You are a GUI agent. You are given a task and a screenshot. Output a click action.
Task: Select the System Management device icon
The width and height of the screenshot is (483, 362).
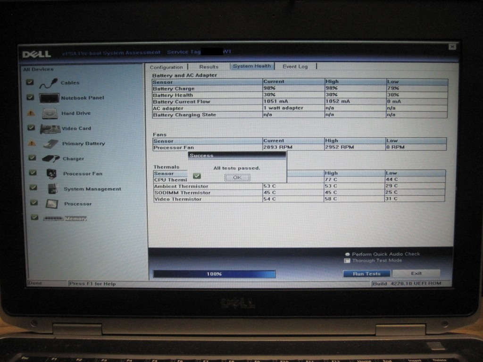tap(53, 189)
